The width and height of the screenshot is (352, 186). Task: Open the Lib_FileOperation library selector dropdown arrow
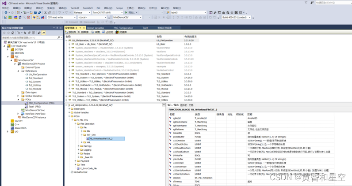[164, 105]
